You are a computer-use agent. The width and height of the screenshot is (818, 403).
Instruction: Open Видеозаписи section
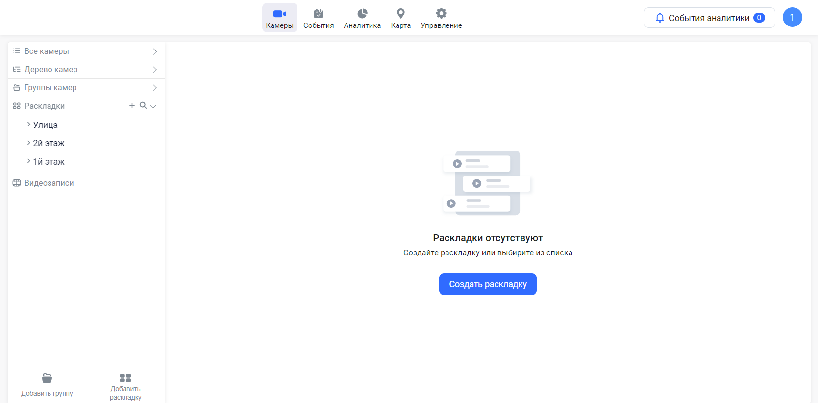coord(49,183)
